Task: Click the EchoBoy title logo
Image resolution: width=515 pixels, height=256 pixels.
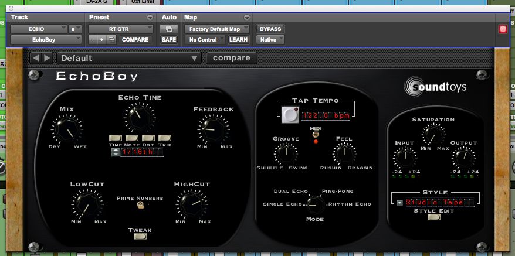Action: tap(97, 77)
